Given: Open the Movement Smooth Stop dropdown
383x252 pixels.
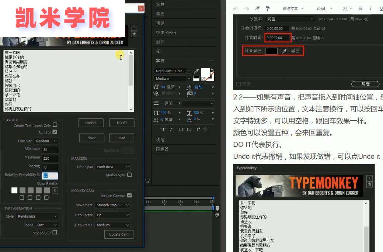Looking at the screenshot, I should pyautogui.click(x=112, y=205).
